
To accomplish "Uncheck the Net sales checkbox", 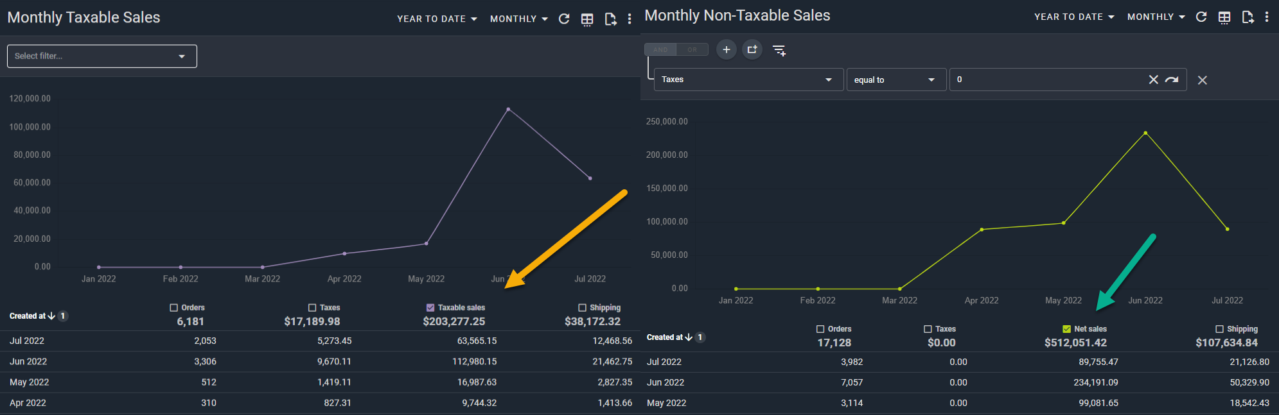I will click(1067, 329).
